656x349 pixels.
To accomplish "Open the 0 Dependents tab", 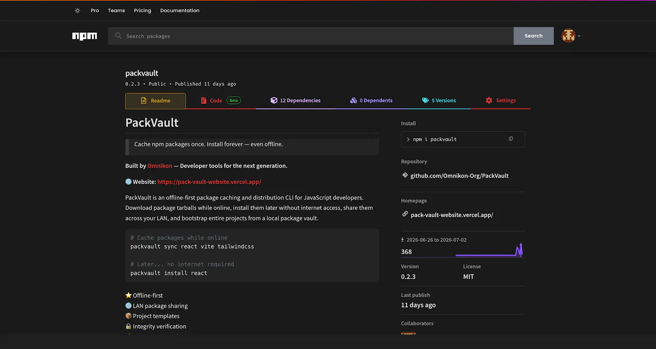I will (371, 101).
